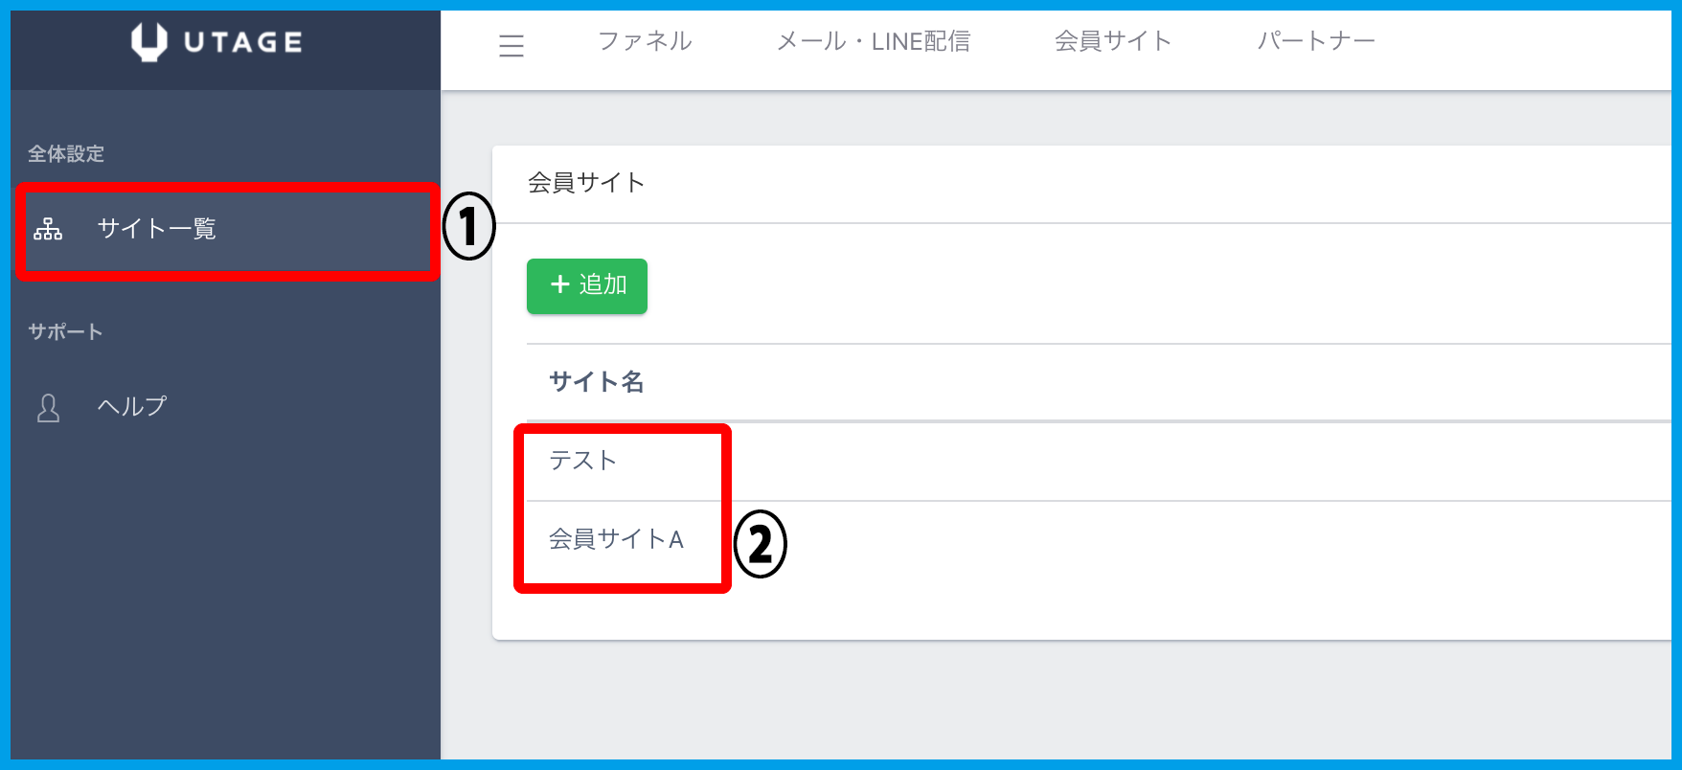Open the メール・LINE配信 top menu

pos(873,41)
